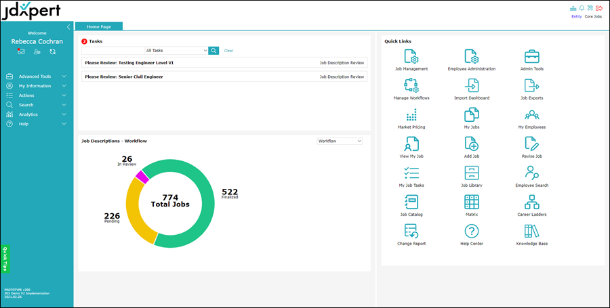Click the red logout icon
The width and height of the screenshot is (610, 308).
click(598, 8)
